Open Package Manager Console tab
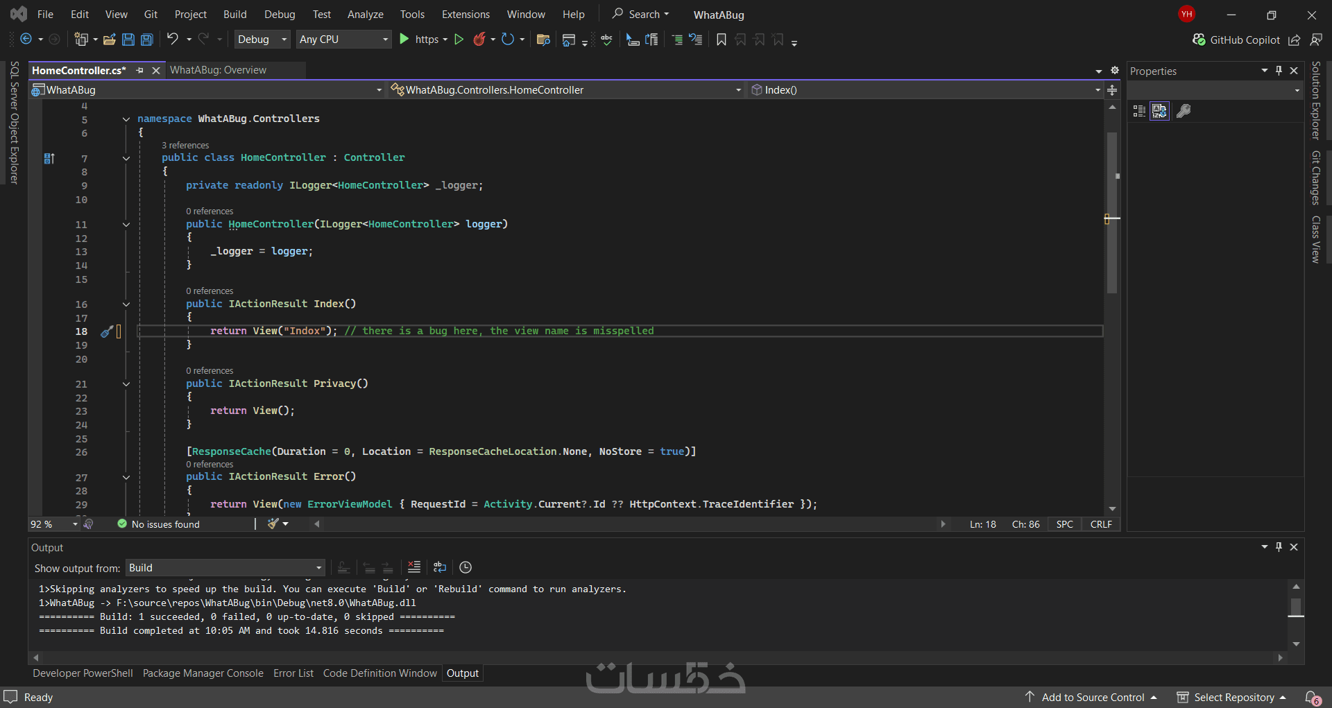Screen dimensions: 1332x708 coord(203,673)
